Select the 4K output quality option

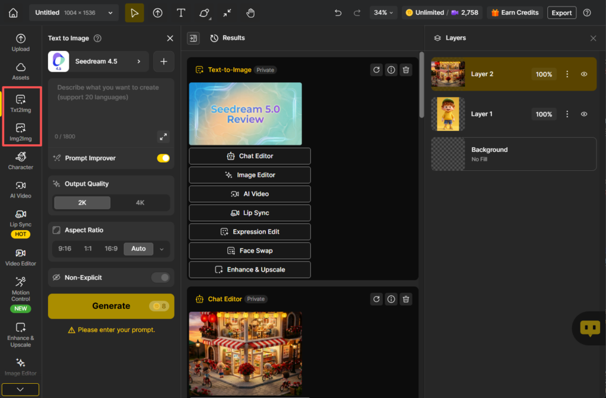click(140, 202)
